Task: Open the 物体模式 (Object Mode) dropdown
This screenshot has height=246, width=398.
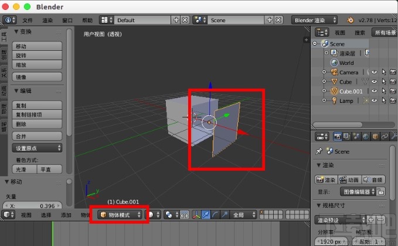Action: click(120, 214)
